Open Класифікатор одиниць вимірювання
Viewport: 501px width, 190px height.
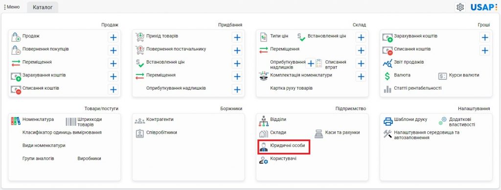(62, 132)
